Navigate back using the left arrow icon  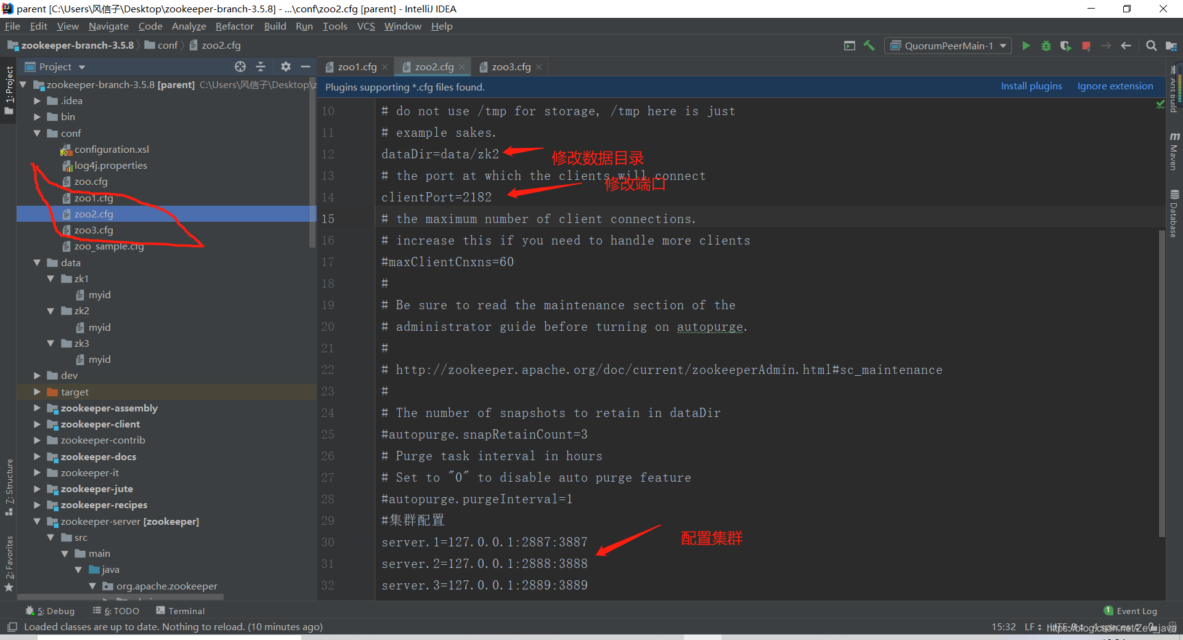[1126, 46]
